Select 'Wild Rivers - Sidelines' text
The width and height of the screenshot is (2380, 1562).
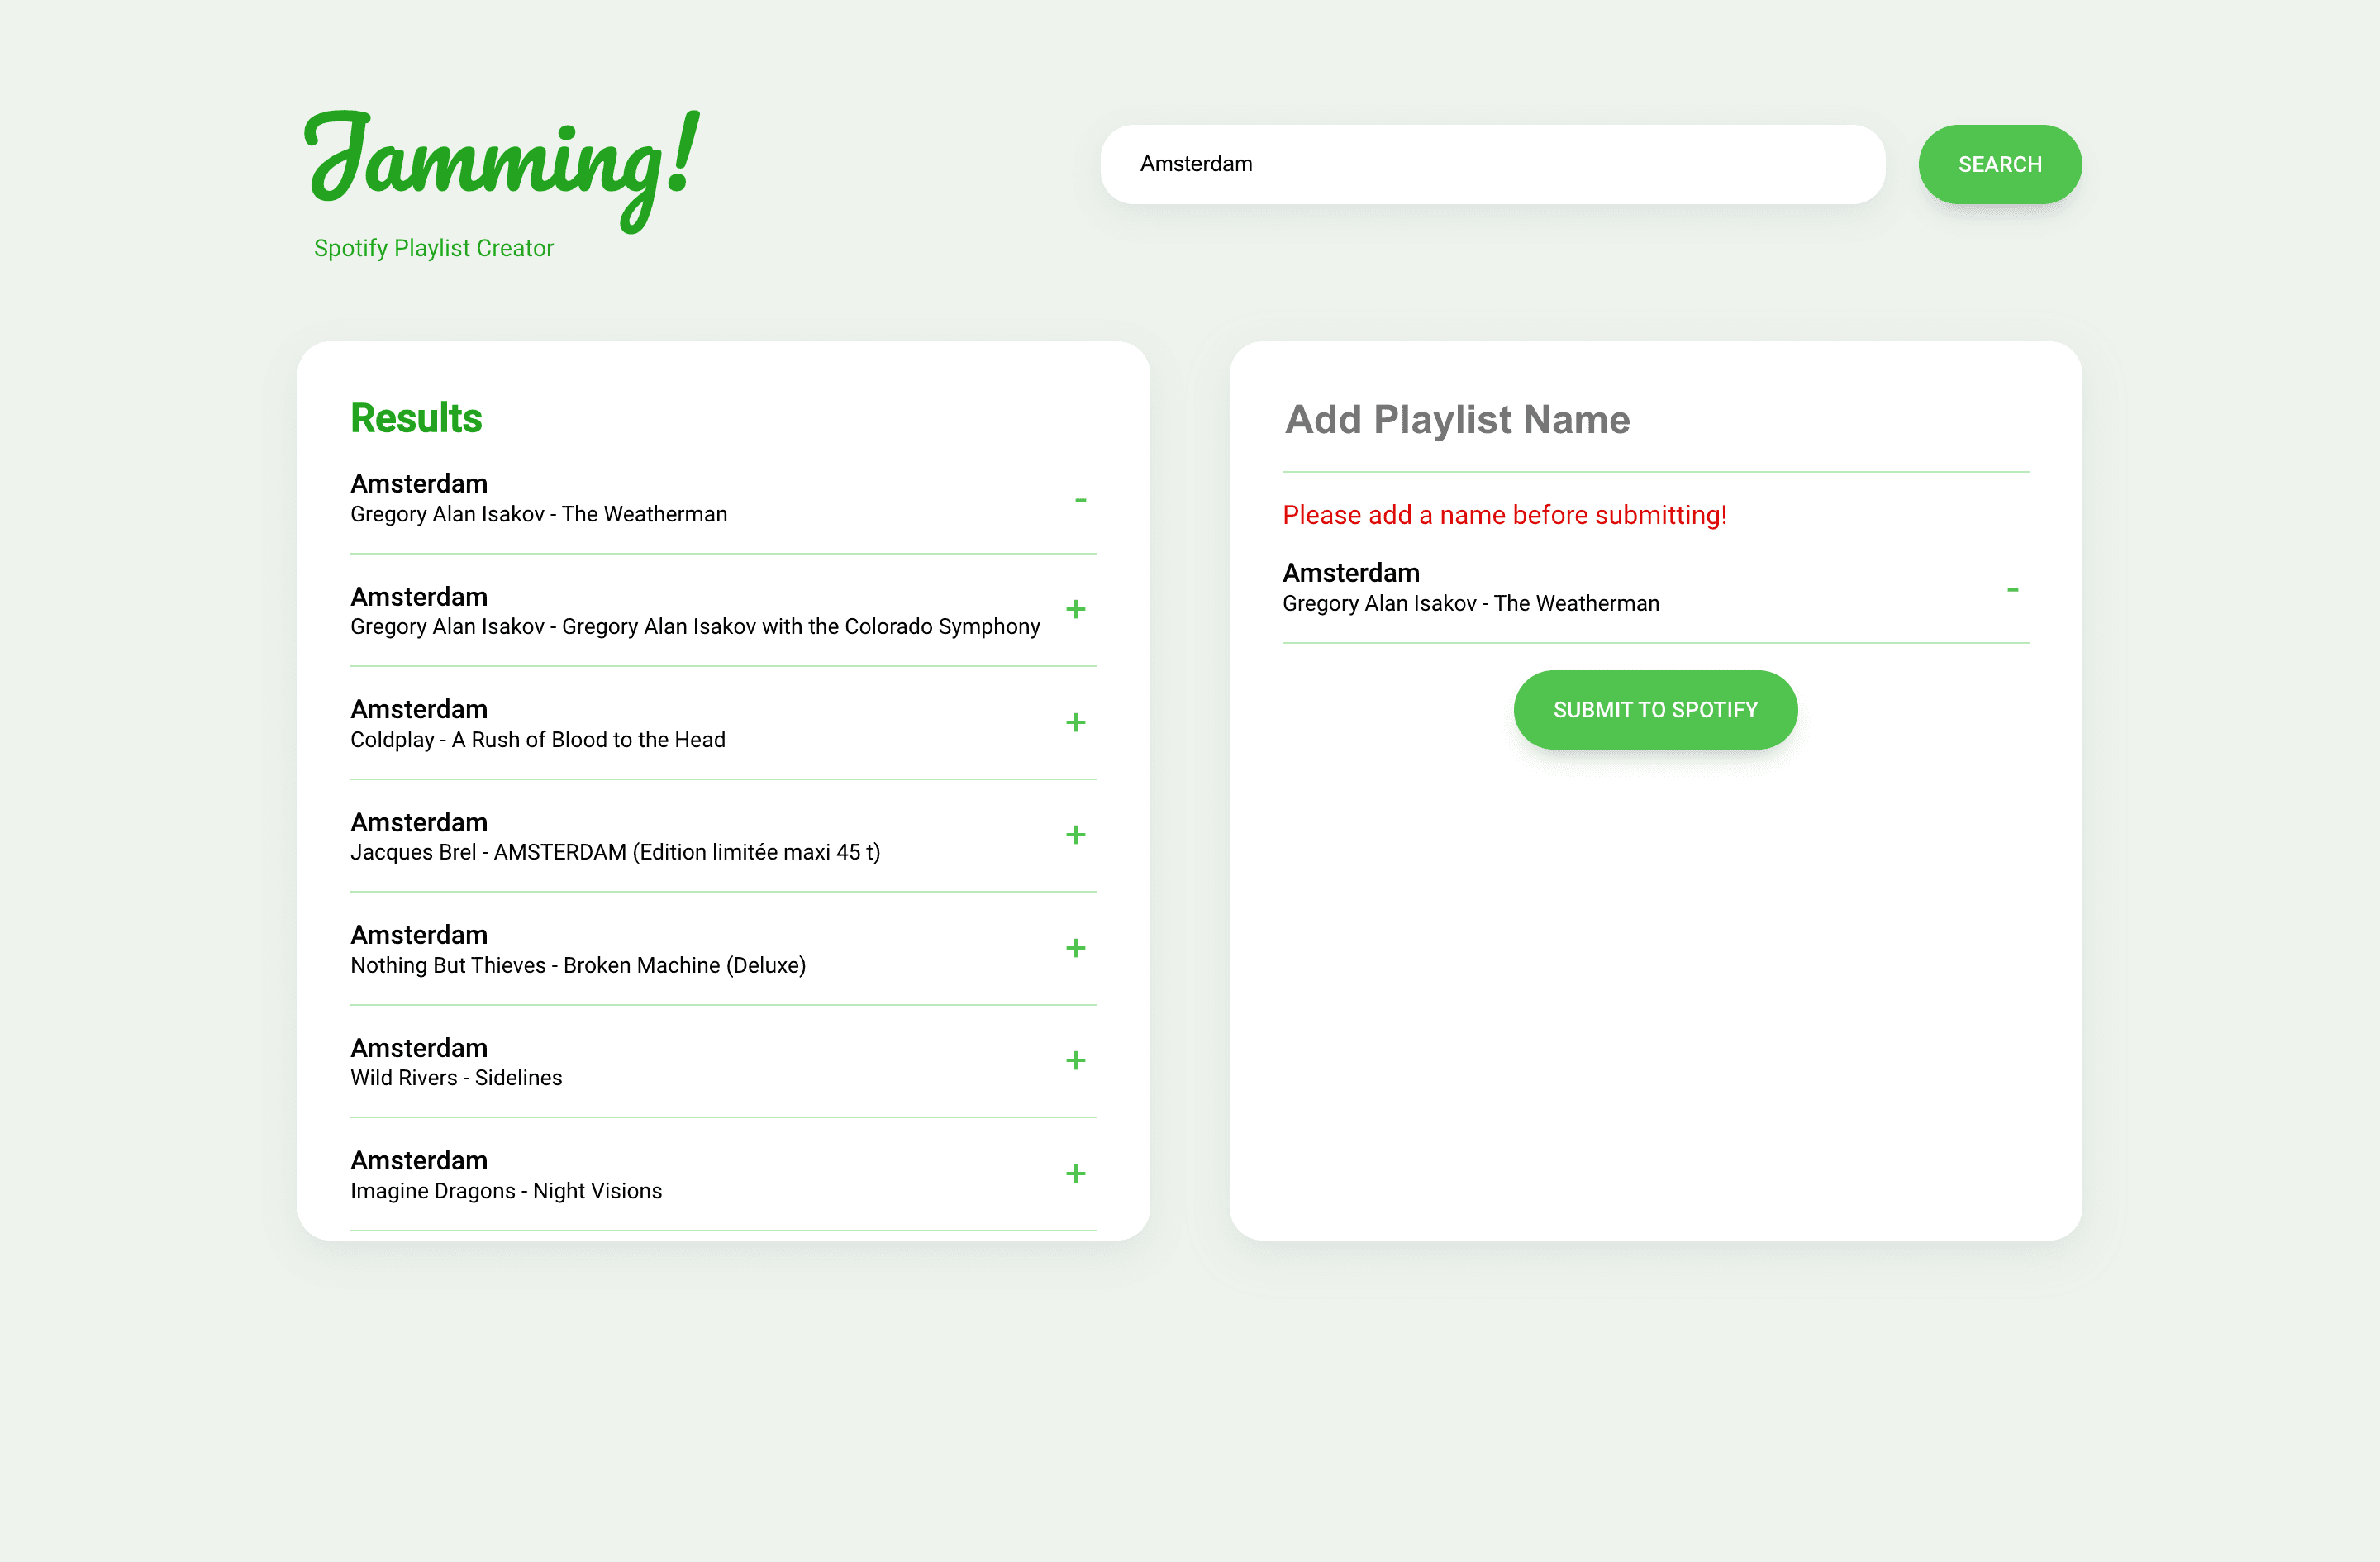pyautogui.click(x=456, y=1078)
